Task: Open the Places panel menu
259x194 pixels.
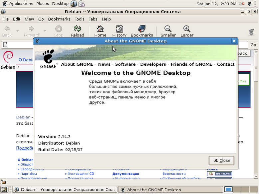Action: pyautogui.click(x=43, y=4)
